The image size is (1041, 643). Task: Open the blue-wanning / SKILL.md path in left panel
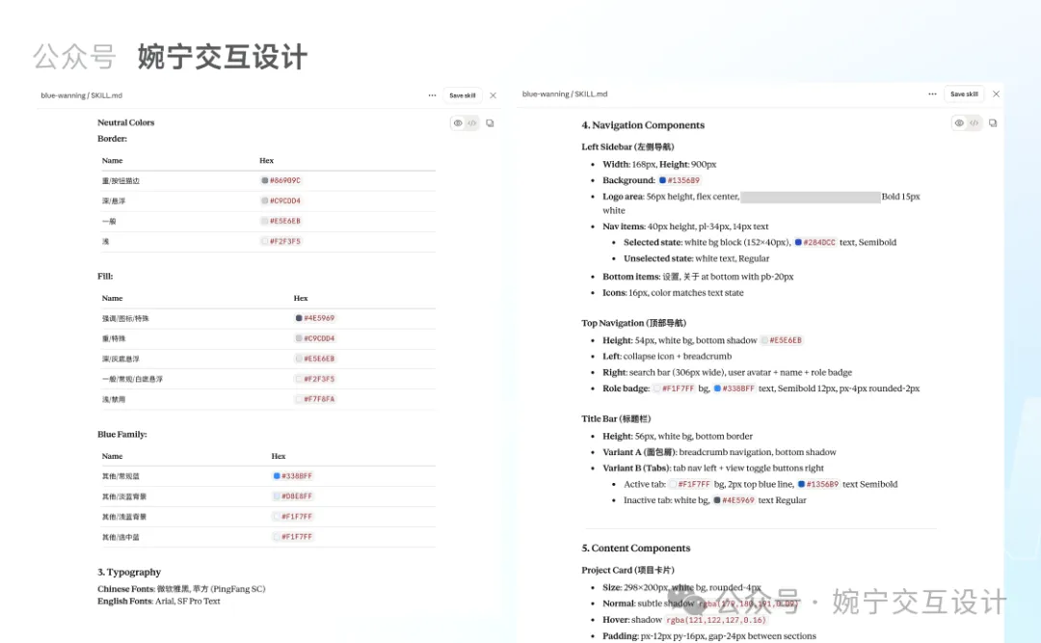click(82, 95)
